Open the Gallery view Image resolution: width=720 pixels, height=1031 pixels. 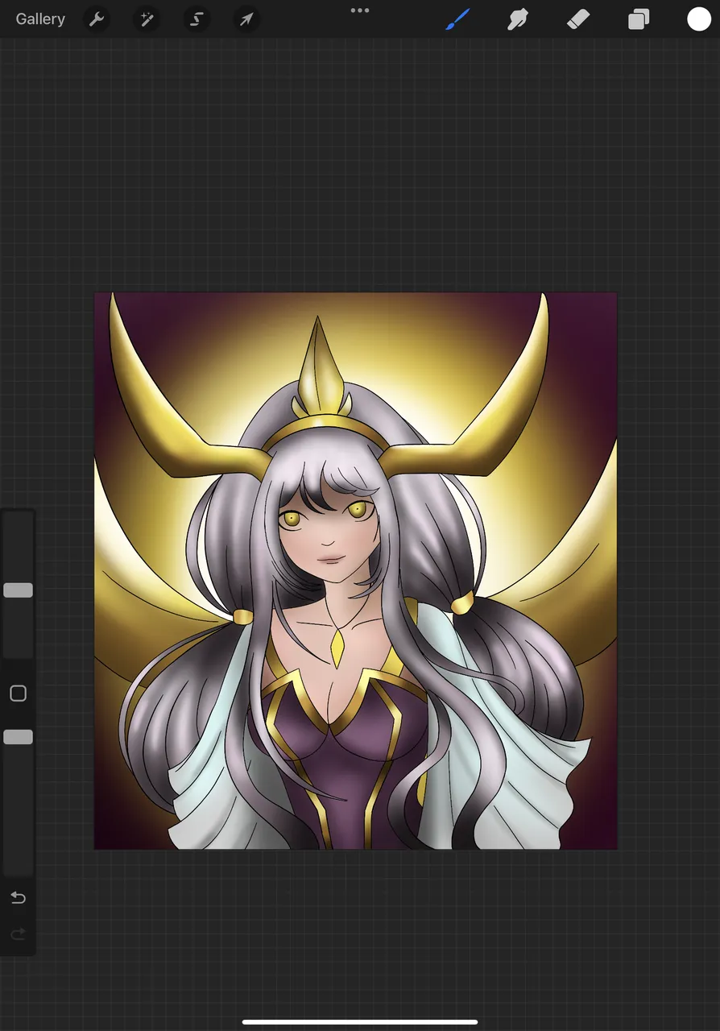[x=40, y=19]
